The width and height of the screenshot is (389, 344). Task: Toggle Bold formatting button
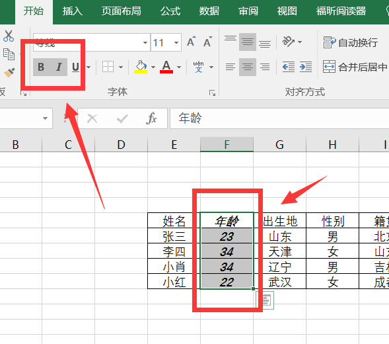(41, 67)
